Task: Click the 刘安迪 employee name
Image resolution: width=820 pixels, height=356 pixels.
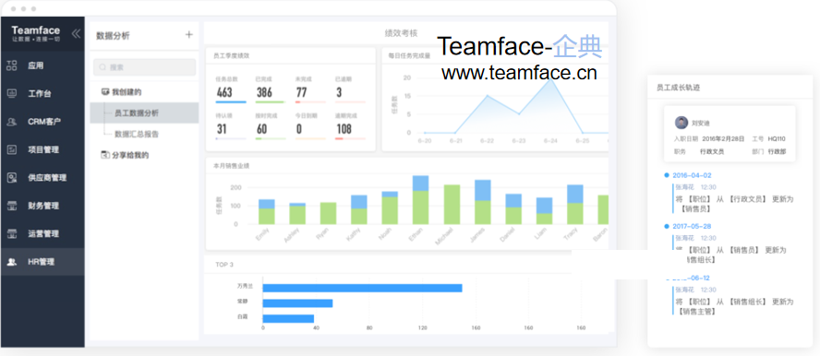Action: [x=700, y=124]
